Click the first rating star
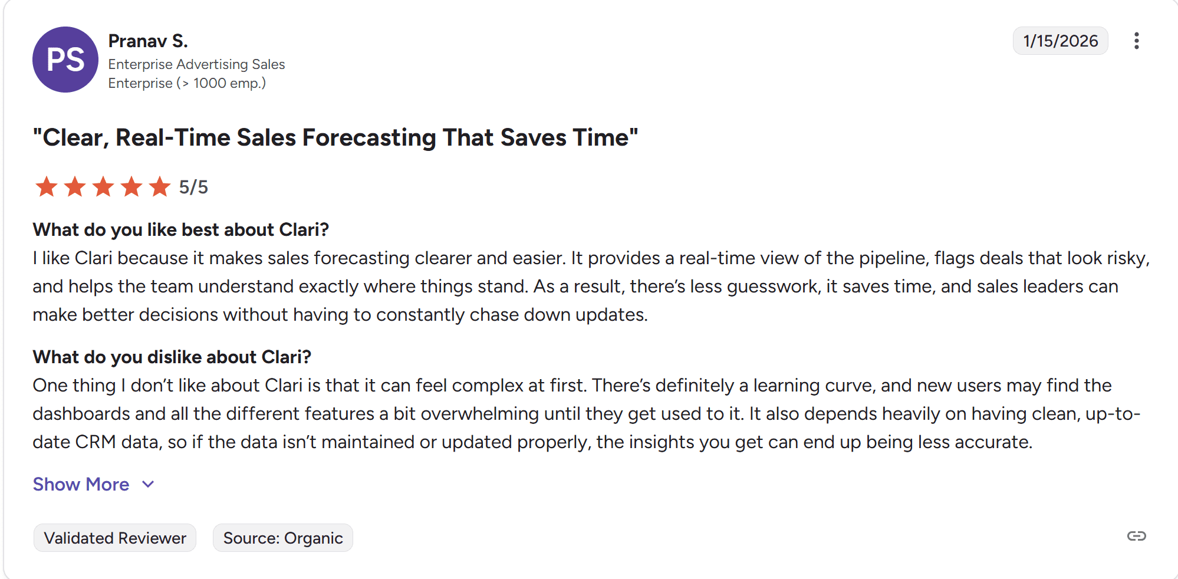 click(x=47, y=187)
